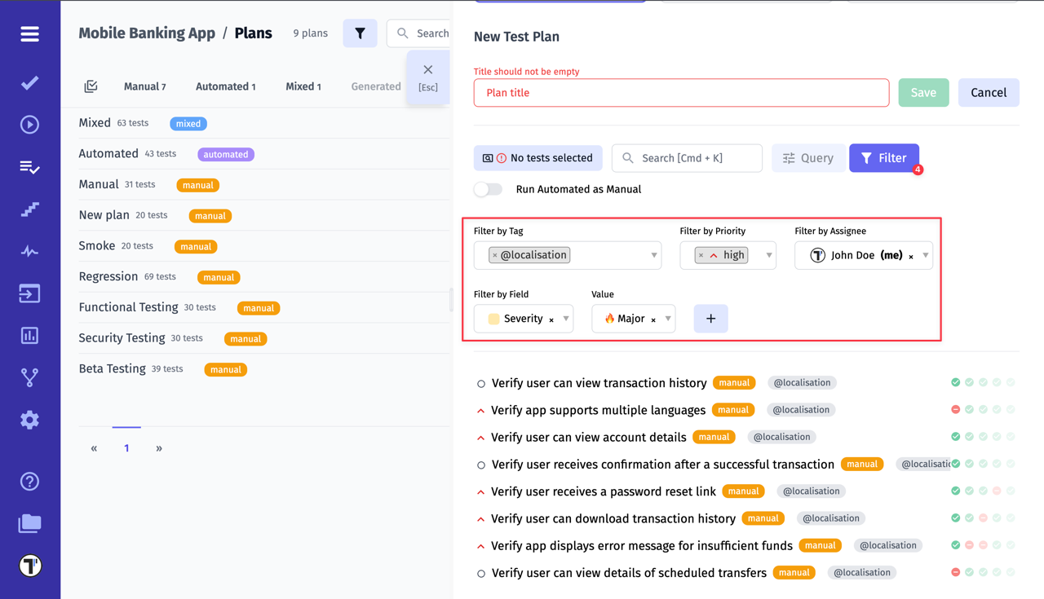
Task: Switch to the Automated tab
Action: pyautogui.click(x=225, y=86)
